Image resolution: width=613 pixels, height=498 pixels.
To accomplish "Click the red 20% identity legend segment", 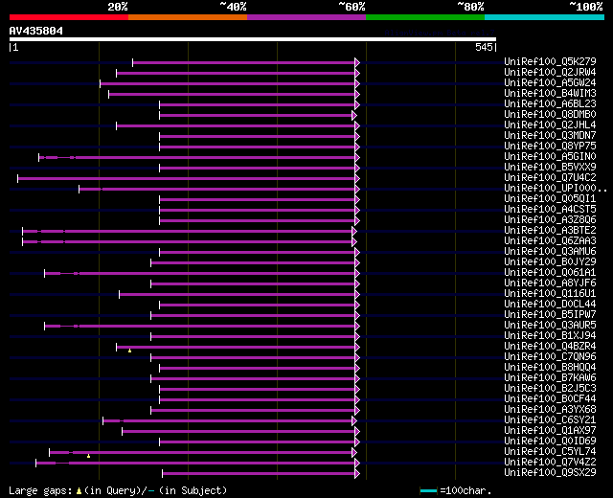I will 69,17.
